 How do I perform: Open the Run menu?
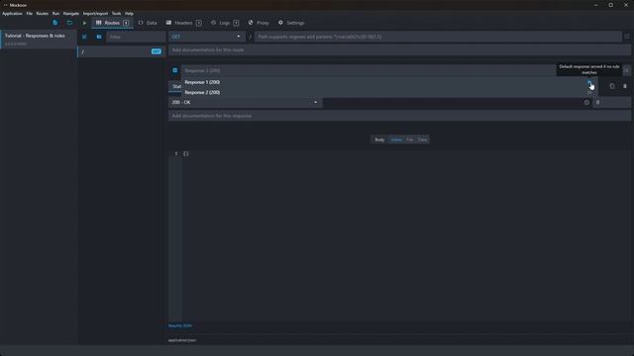pyautogui.click(x=55, y=13)
